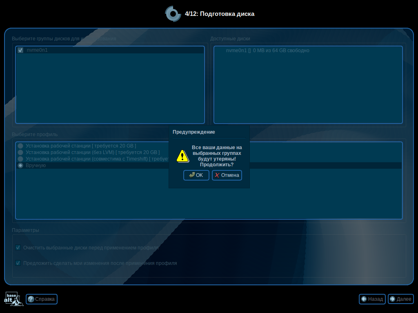The image size is (418, 313).
Task: Click the red X icon on Отмена button
Action: pyautogui.click(x=217, y=175)
